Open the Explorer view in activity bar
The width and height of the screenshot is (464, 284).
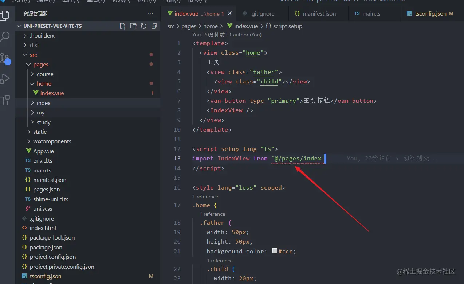[5, 15]
